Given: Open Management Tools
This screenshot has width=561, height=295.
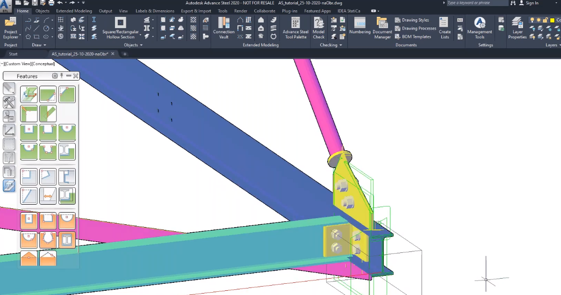Looking at the screenshot, I should pos(480,28).
